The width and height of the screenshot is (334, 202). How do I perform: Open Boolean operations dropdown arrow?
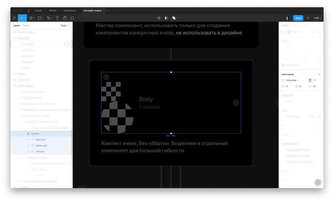click(177, 18)
